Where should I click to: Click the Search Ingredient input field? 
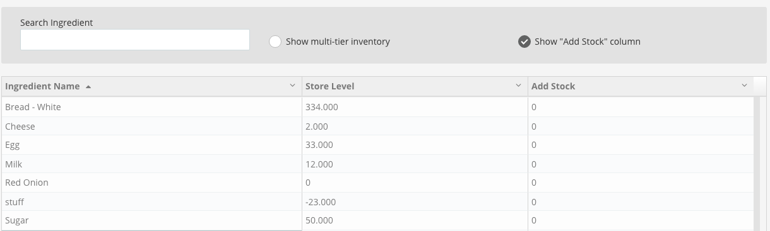[x=135, y=40]
